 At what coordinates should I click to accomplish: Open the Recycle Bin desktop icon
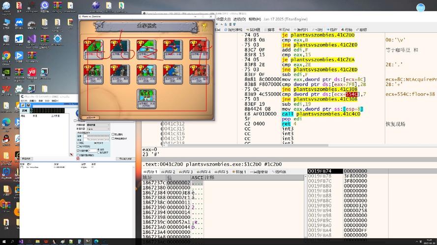pos(6,39)
